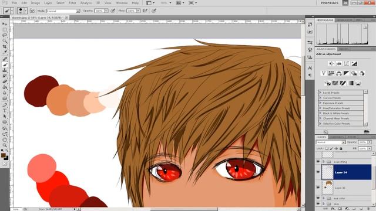The height and width of the screenshot is (211, 376).
Task: Expand Curves Presets list
Action: click(x=320, y=98)
